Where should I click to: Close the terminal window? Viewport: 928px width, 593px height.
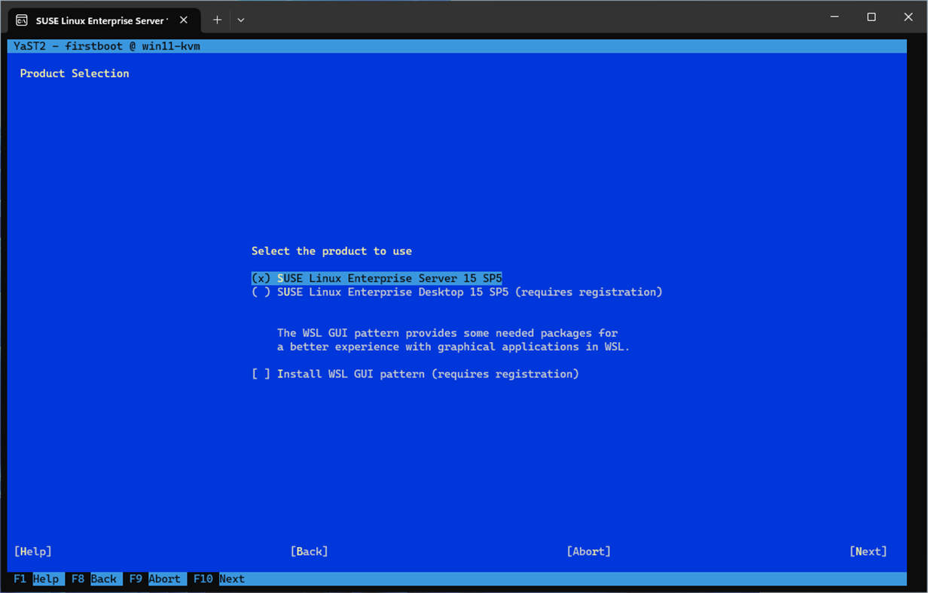click(x=908, y=17)
